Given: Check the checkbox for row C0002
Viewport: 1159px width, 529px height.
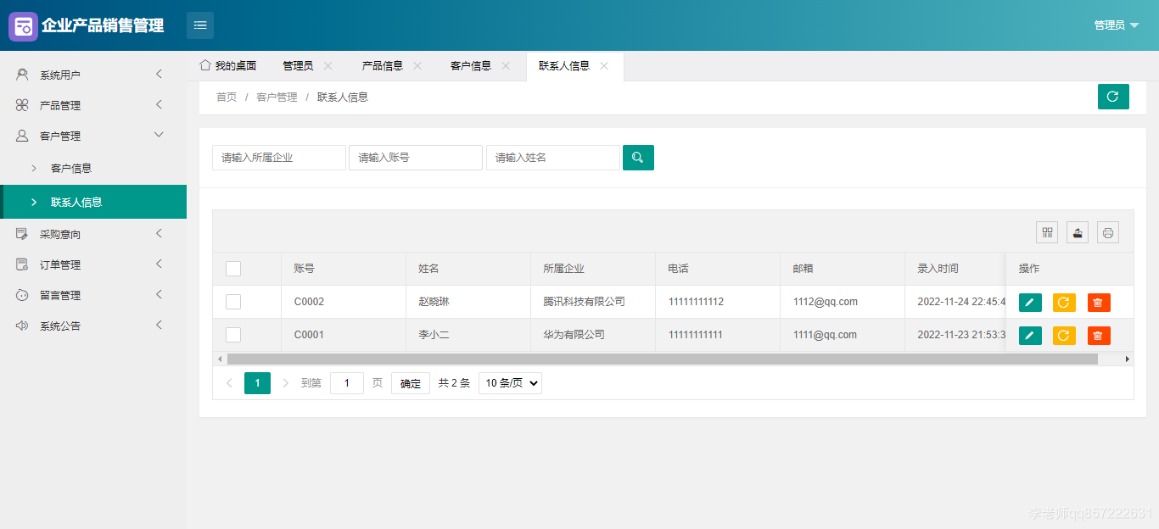Looking at the screenshot, I should point(233,302).
